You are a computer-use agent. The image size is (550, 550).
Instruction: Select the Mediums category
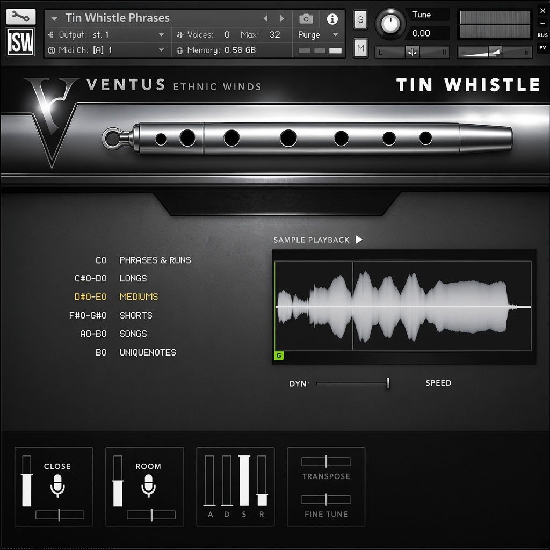pos(139,296)
